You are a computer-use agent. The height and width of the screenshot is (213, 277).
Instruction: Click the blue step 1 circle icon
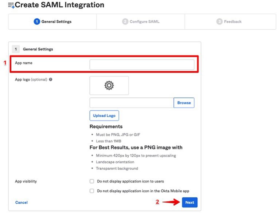(x=37, y=22)
